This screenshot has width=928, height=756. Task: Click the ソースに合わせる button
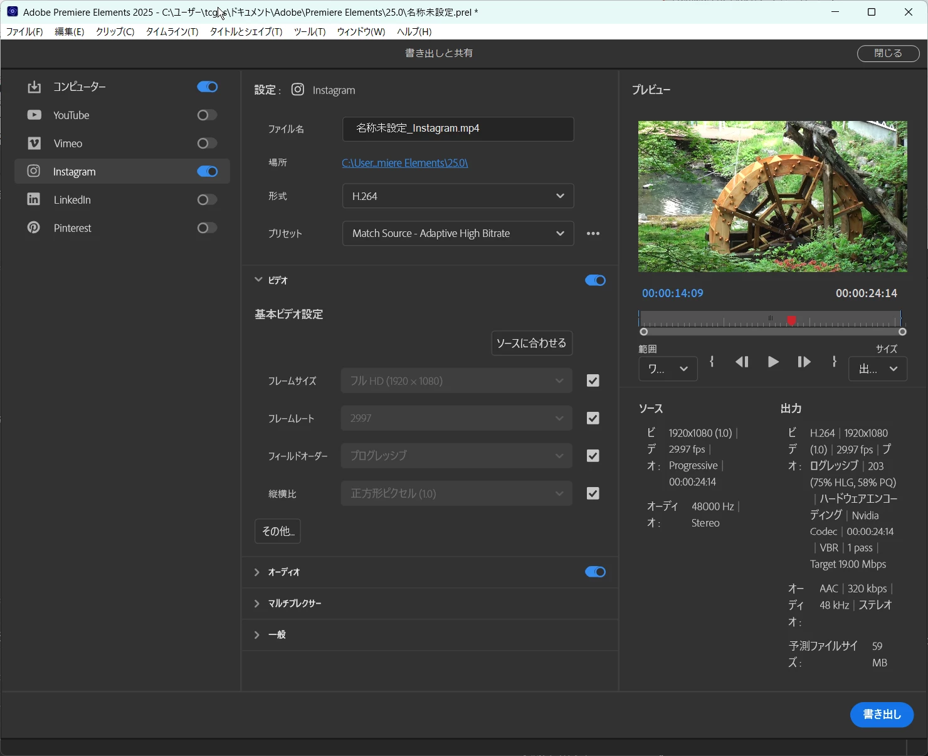coord(532,343)
